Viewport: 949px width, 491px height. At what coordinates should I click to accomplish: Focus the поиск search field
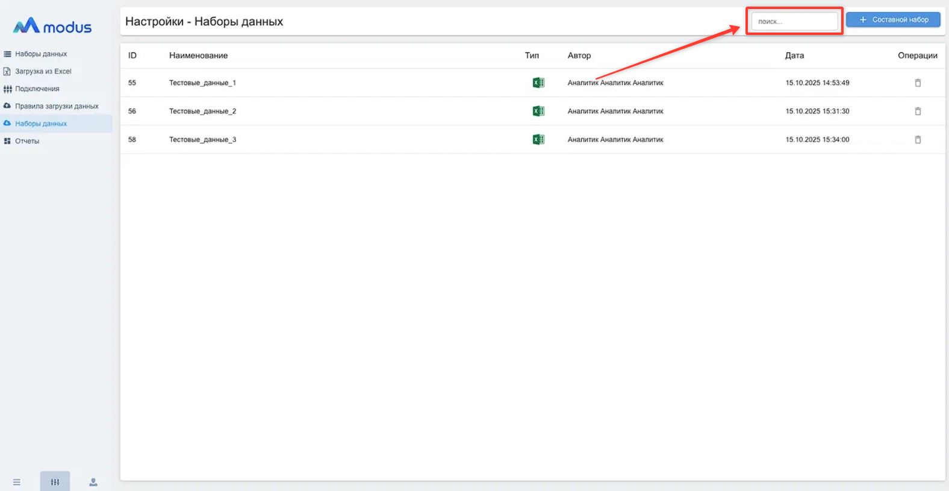click(794, 22)
